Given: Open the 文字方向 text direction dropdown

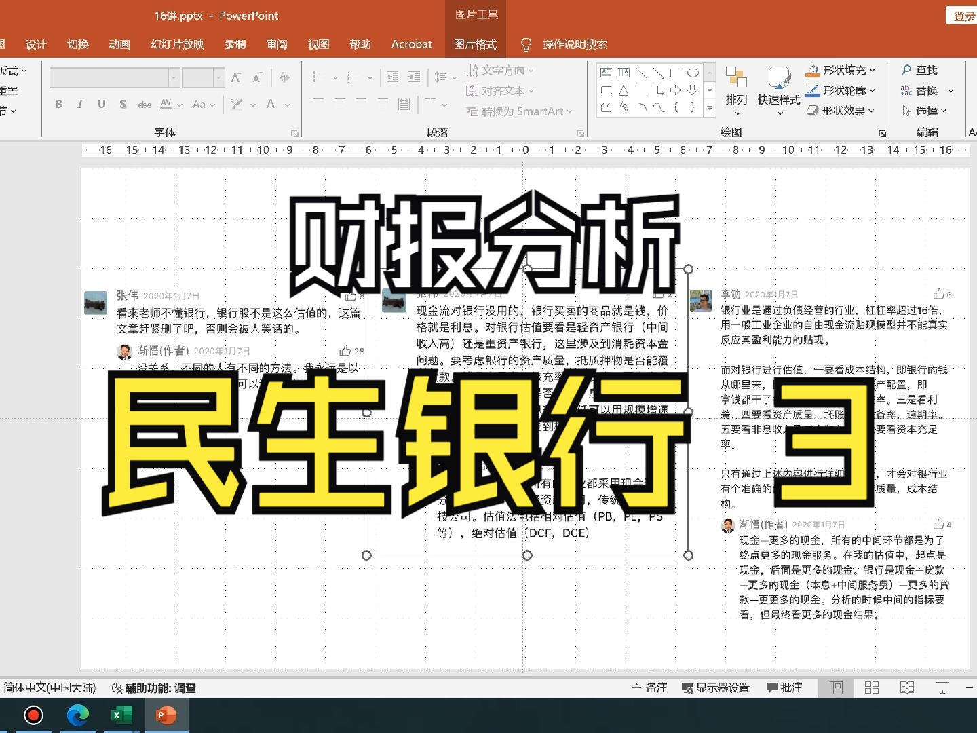Looking at the screenshot, I should pos(500,71).
